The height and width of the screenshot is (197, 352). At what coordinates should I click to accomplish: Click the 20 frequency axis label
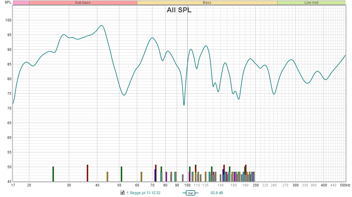click(29, 185)
